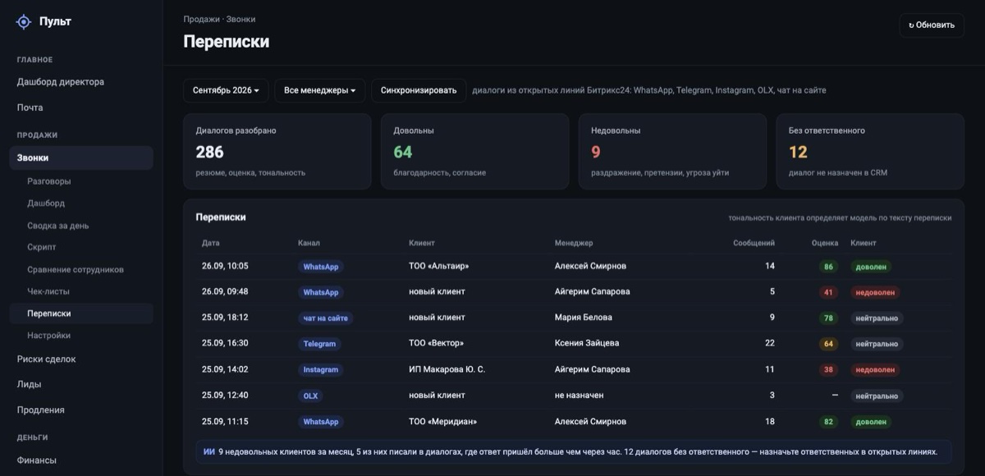Open the Разговоры submenu item

tap(49, 181)
